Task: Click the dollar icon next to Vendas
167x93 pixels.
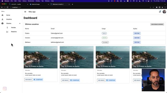Action: (7, 28)
